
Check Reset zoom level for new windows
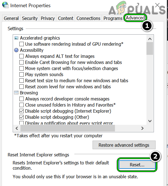coord(22,87)
